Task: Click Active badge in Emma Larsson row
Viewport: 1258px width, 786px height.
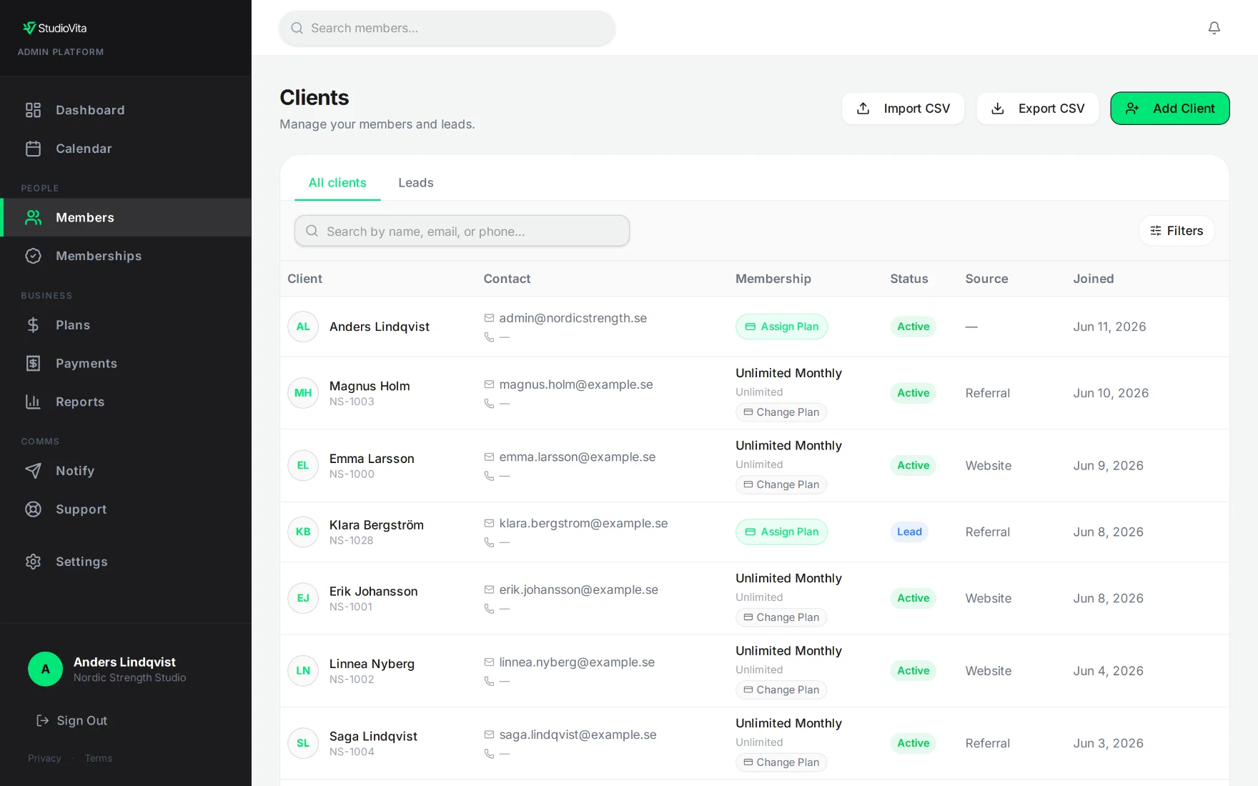Action: pos(913,465)
